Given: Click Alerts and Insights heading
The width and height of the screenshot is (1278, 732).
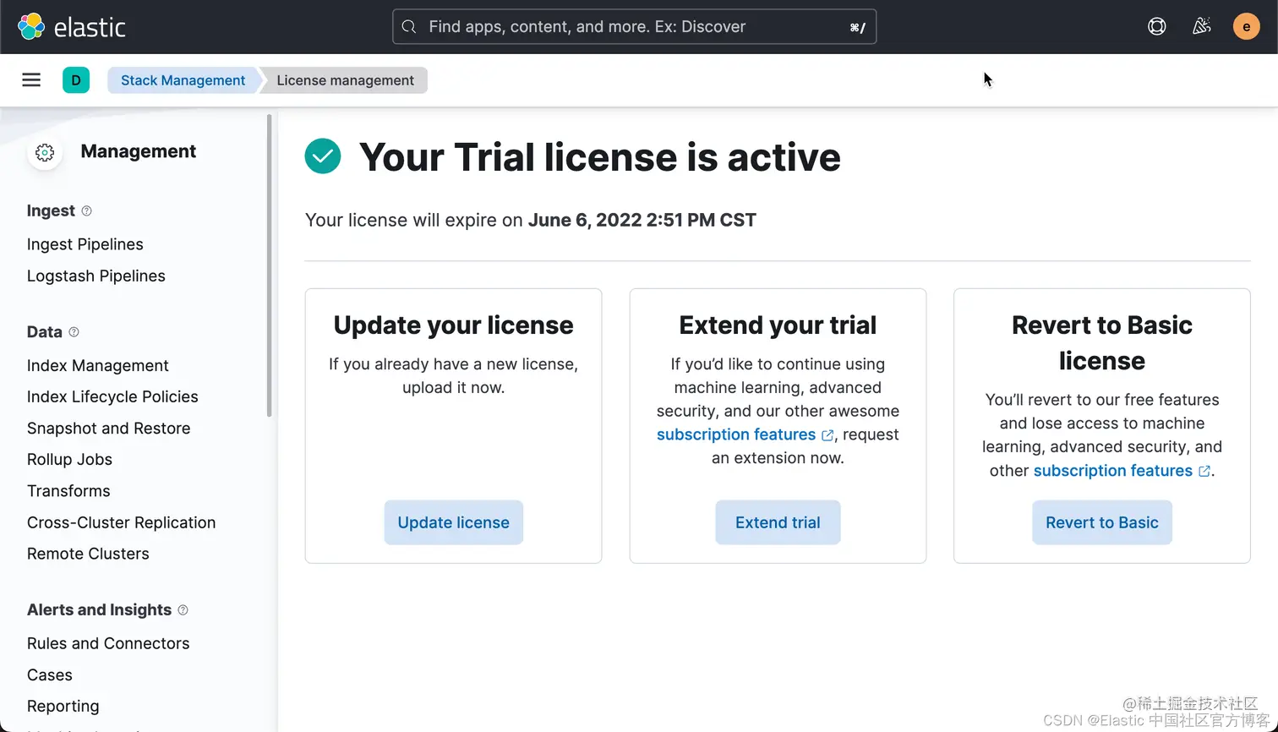Looking at the screenshot, I should [99, 610].
